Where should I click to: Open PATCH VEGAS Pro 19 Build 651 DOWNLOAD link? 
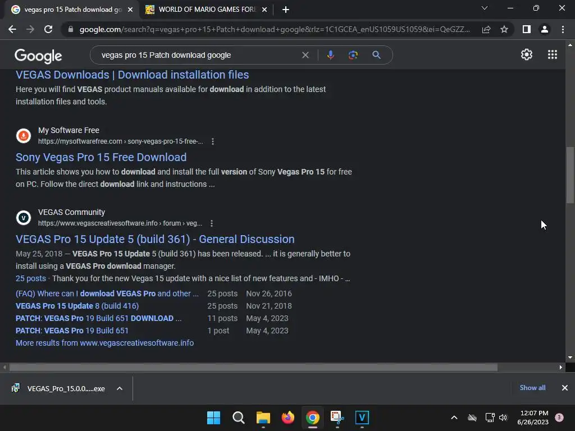click(99, 318)
